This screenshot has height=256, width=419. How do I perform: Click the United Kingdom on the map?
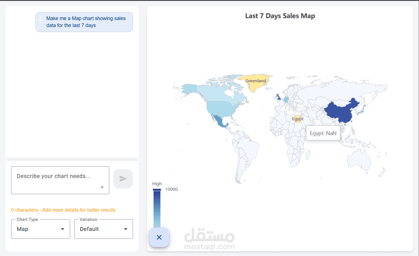(278, 97)
